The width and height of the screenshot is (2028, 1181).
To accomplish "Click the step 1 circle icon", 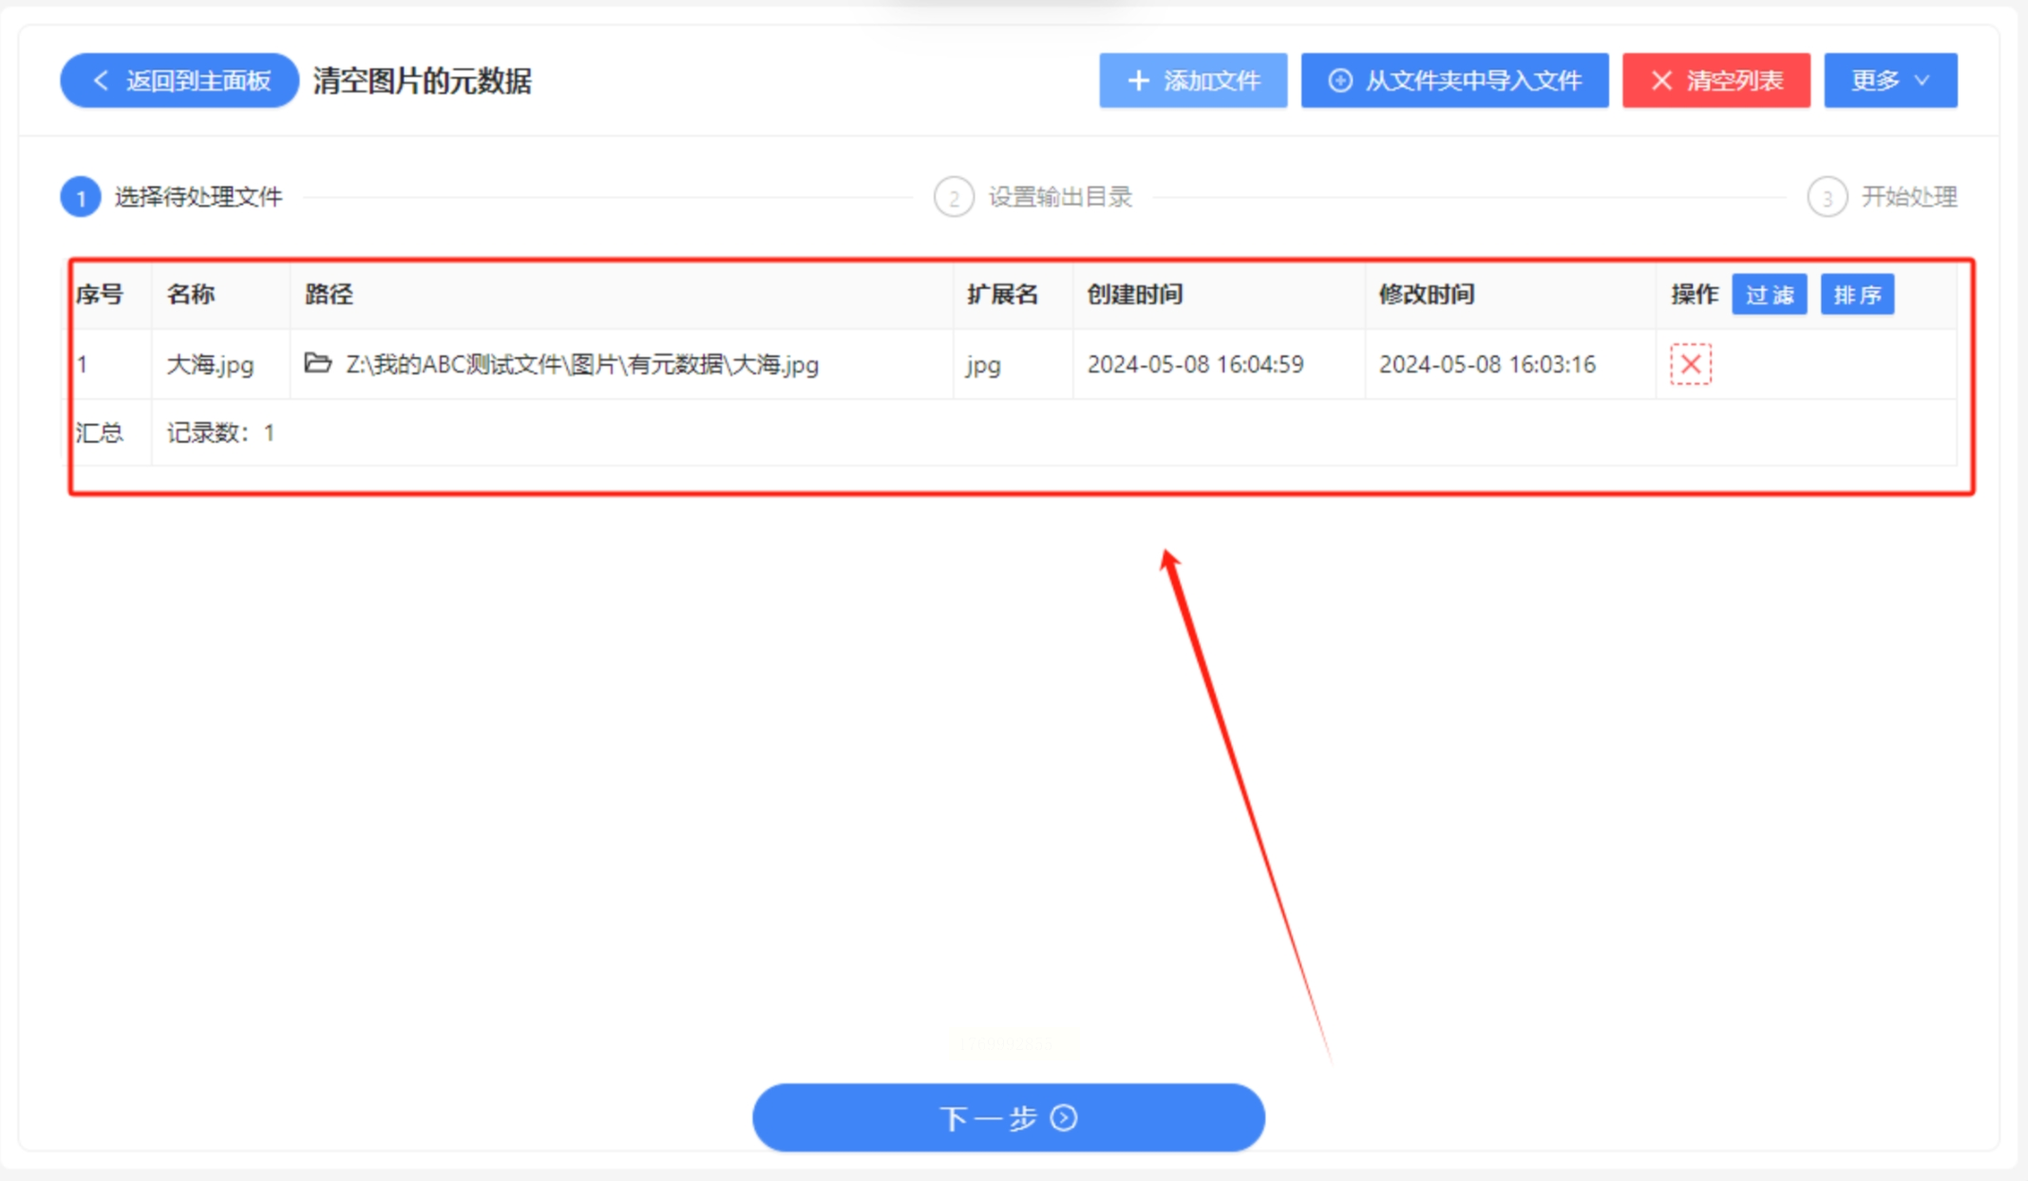I will (81, 198).
